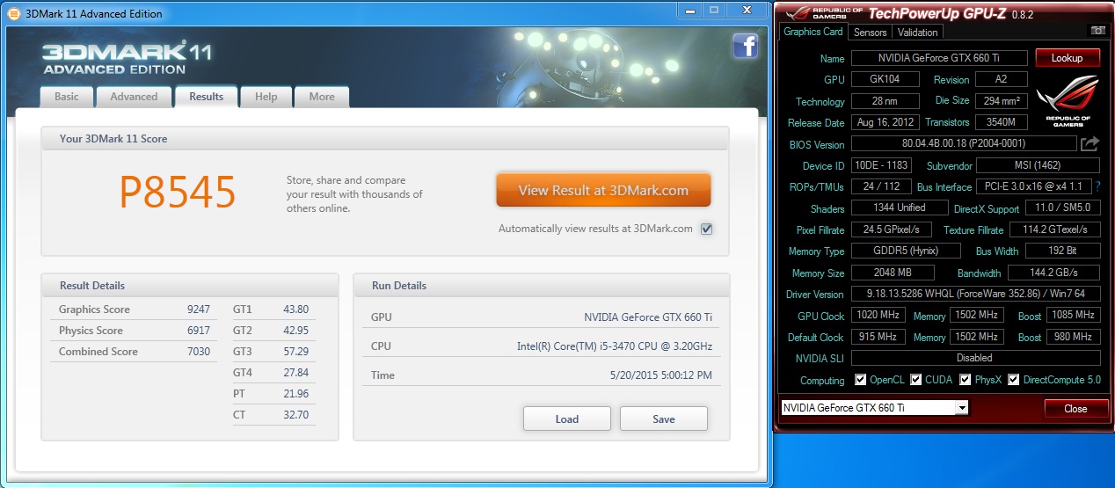Click the Physics Score value 6917
This screenshot has height=488, width=1115.
[200, 331]
